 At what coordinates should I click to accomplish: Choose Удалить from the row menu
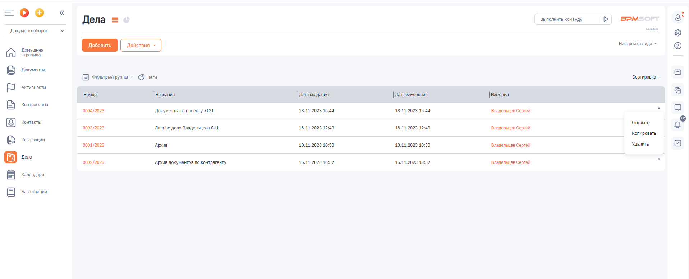tap(640, 144)
